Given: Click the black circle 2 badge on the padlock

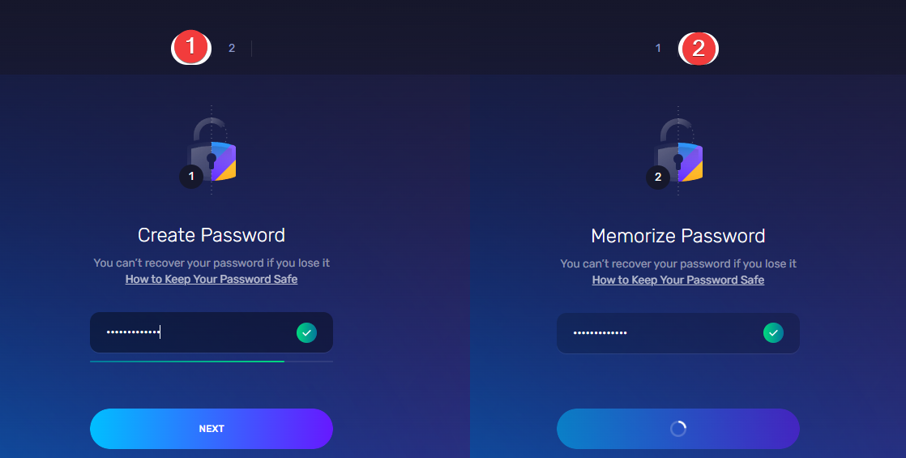Looking at the screenshot, I should pos(658,177).
